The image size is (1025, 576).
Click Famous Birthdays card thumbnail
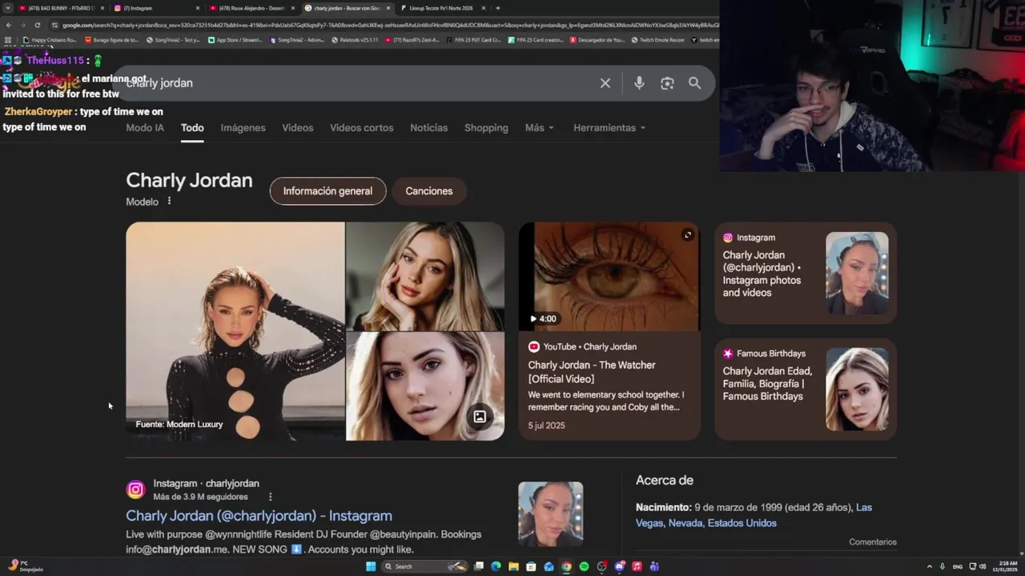coord(857,390)
